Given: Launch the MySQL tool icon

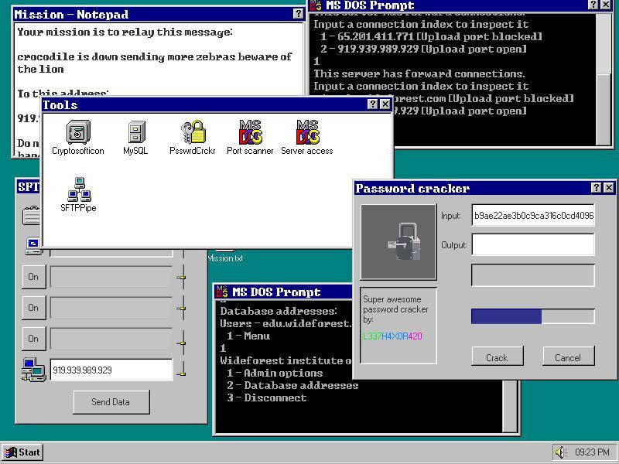Looking at the screenshot, I should click(x=135, y=137).
